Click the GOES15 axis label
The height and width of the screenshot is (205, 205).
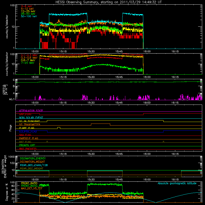tap(4, 89)
